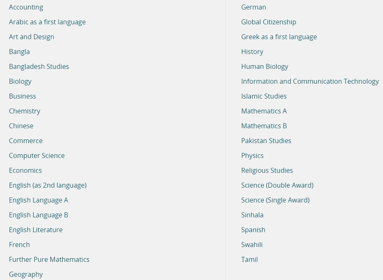Open Information and Communication Technology
383x280 pixels.
pyautogui.click(x=310, y=81)
